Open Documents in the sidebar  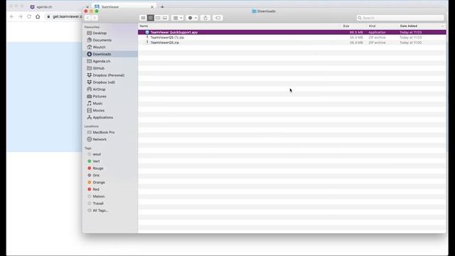[x=102, y=40]
